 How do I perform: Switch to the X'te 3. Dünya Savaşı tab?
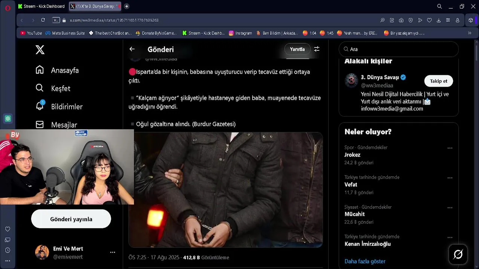95,6
